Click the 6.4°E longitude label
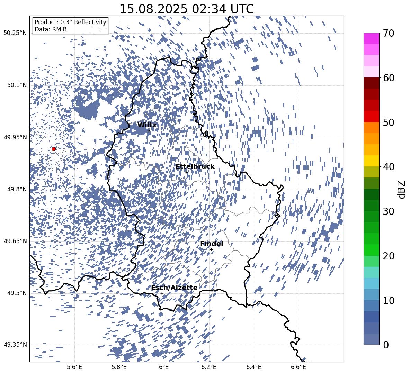 (253, 367)
